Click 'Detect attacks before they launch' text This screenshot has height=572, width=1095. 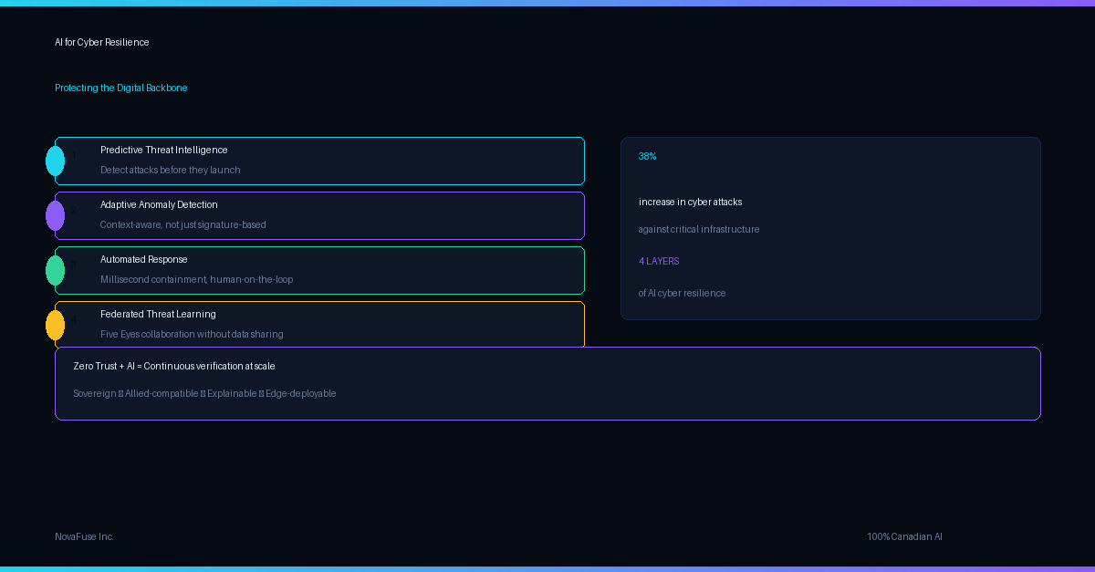point(171,170)
